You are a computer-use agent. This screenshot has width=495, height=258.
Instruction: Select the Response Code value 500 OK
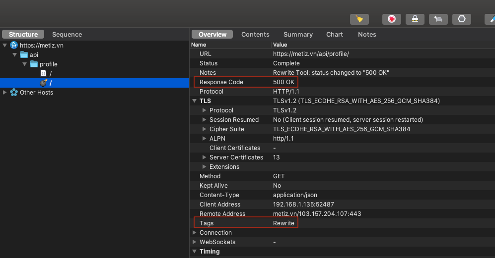(x=283, y=82)
